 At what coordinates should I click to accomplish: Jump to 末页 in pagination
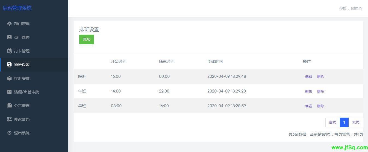(355, 122)
